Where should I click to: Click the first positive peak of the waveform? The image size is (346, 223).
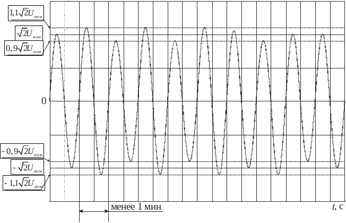click(57, 35)
